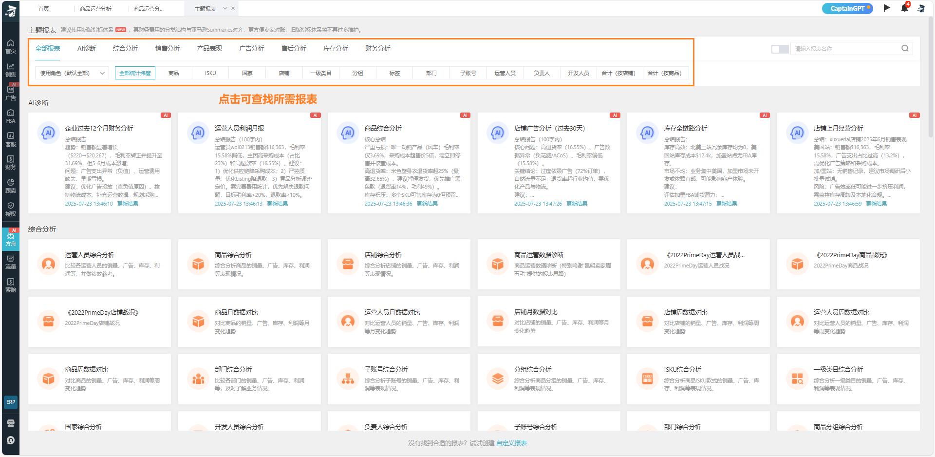
Task: Open 销售 sidebar module
Action: (x=11, y=70)
